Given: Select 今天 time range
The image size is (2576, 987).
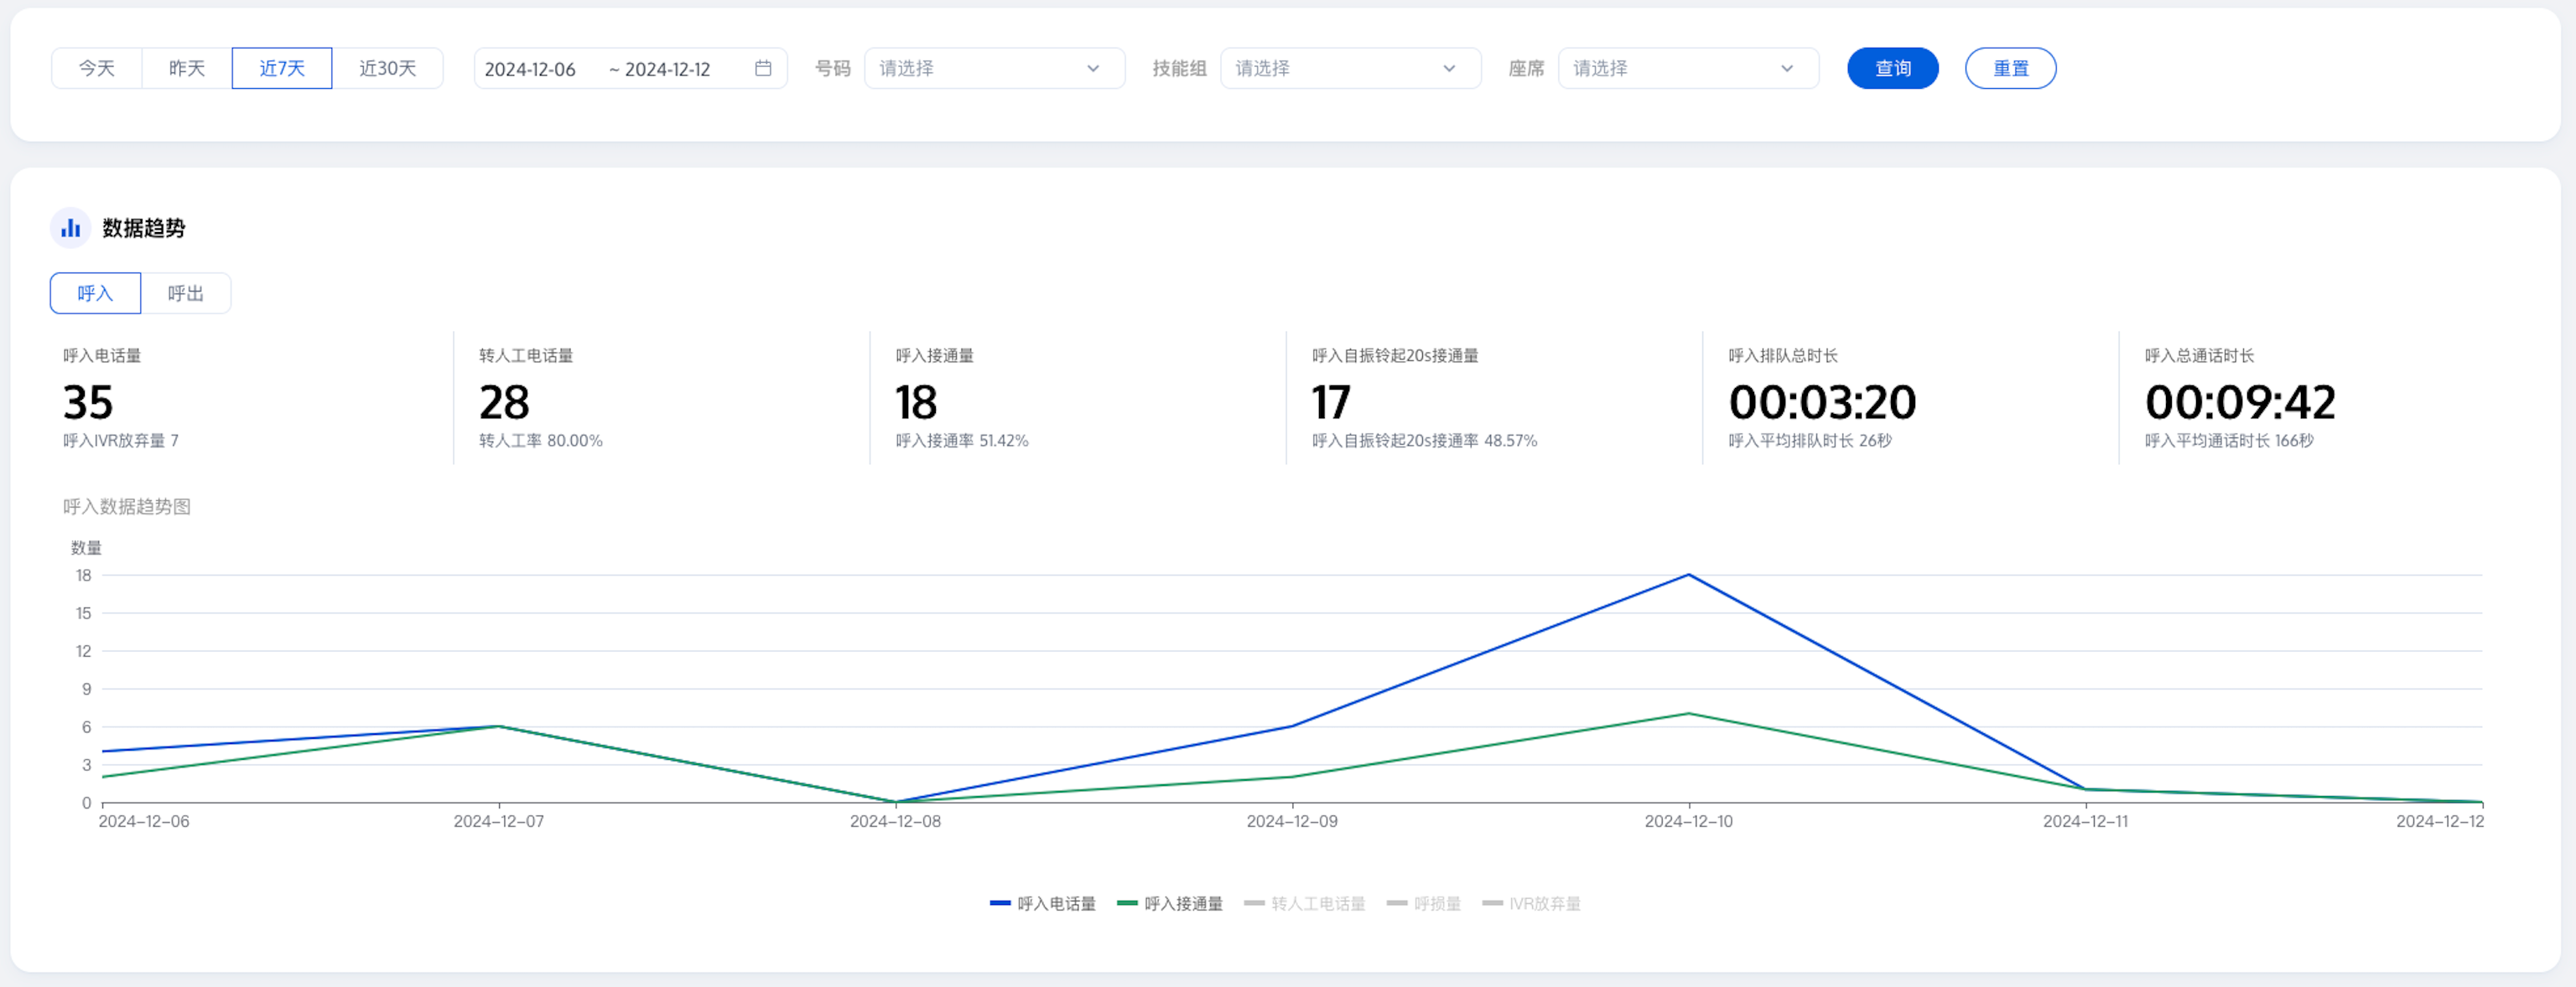Looking at the screenshot, I should (x=97, y=68).
